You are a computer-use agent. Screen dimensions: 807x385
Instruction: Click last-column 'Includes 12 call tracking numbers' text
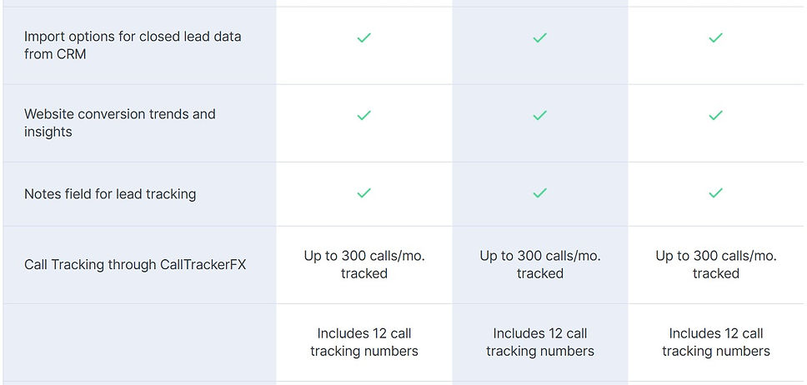pyautogui.click(x=716, y=342)
